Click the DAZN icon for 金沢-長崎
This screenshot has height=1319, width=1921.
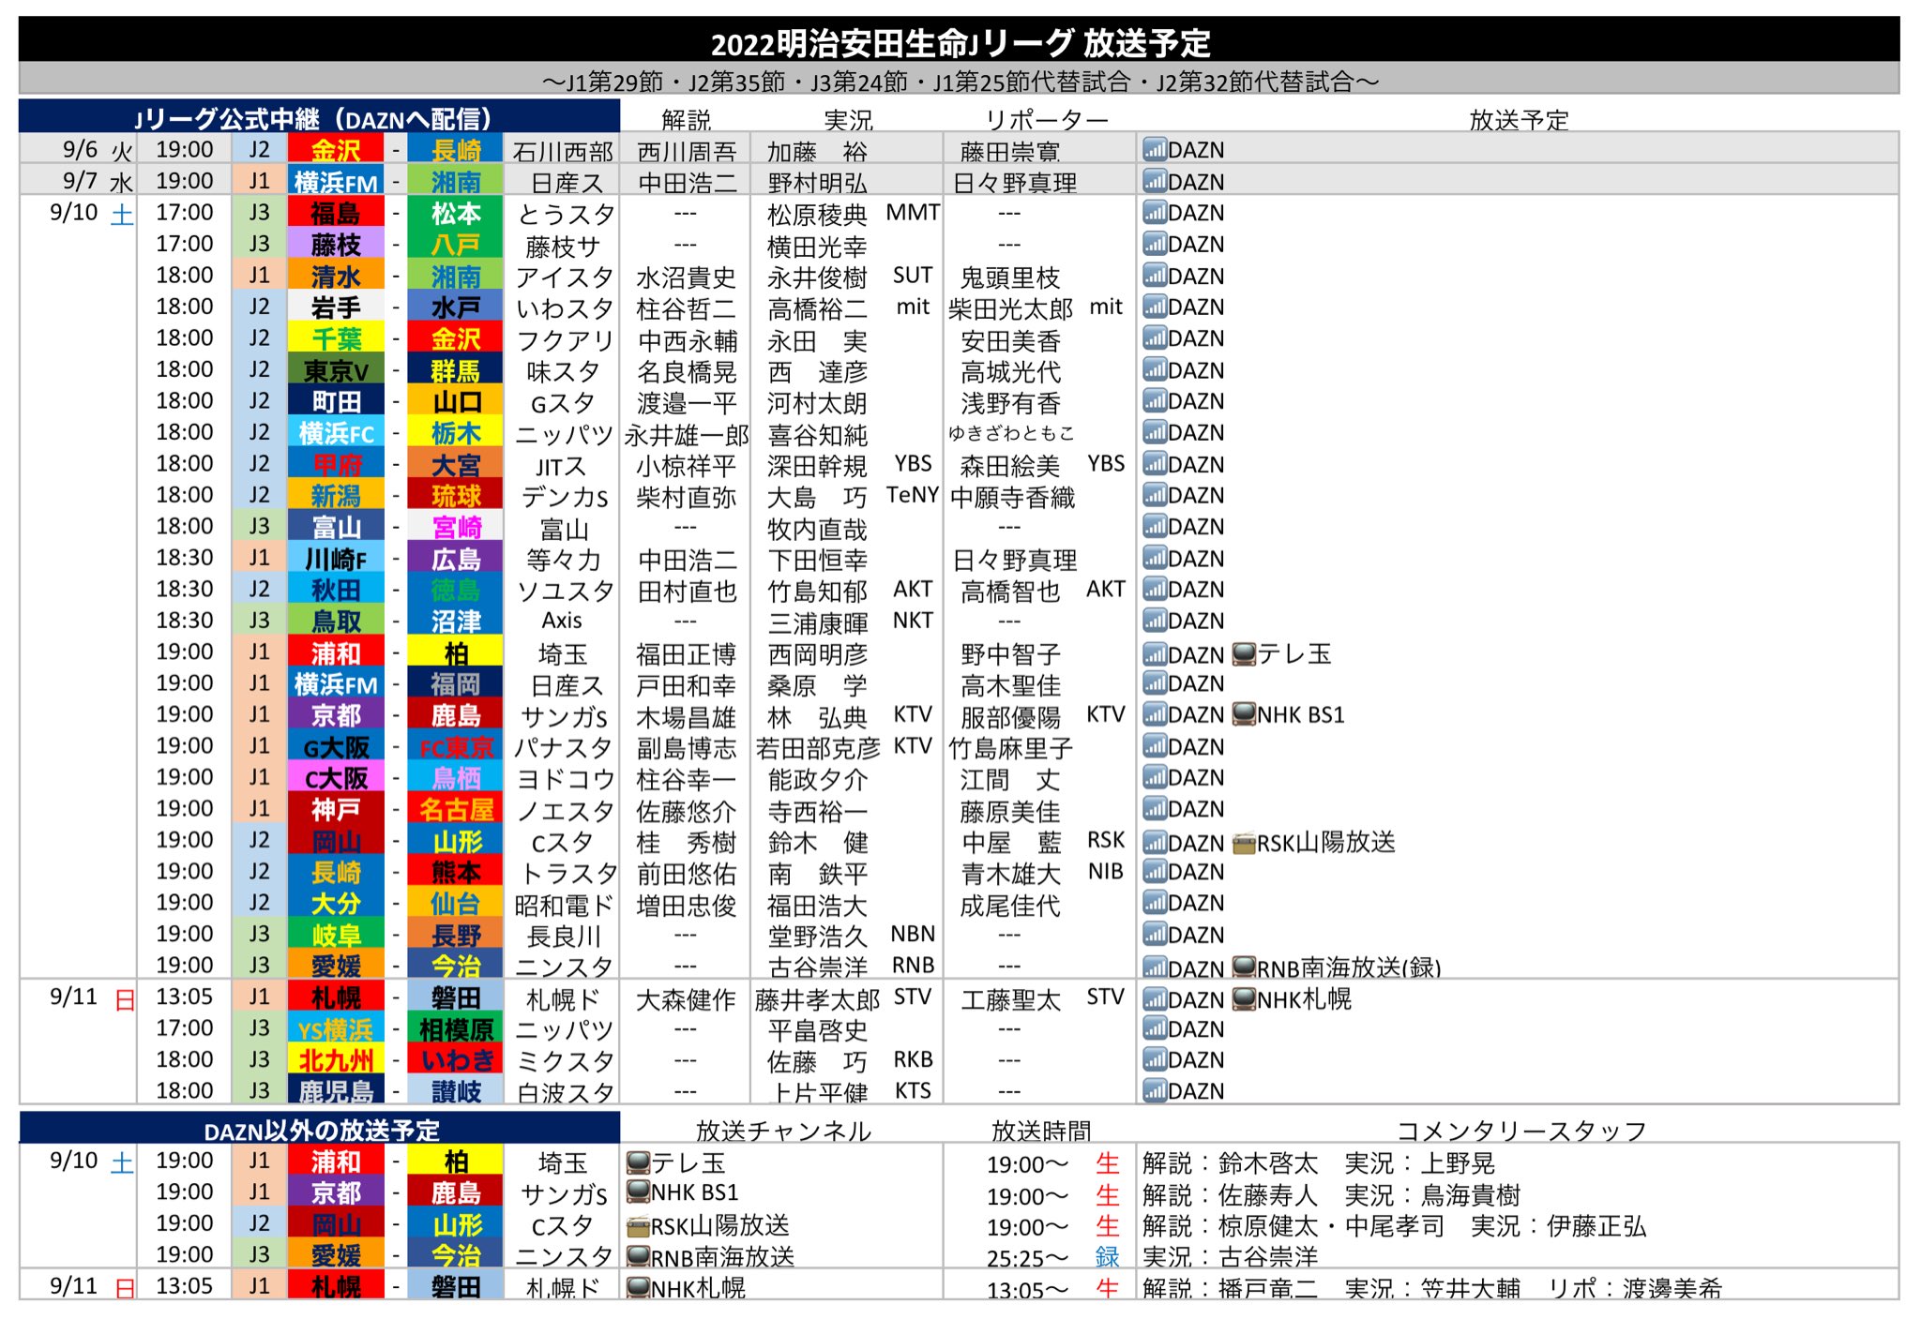[1156, 148]
